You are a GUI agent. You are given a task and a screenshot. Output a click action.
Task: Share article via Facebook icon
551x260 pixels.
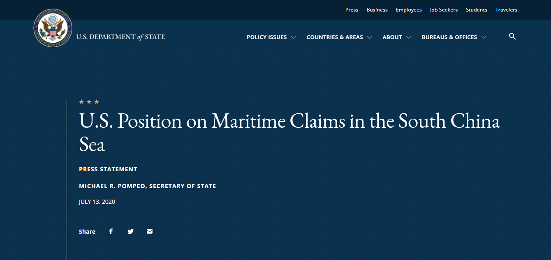(111, 231)
